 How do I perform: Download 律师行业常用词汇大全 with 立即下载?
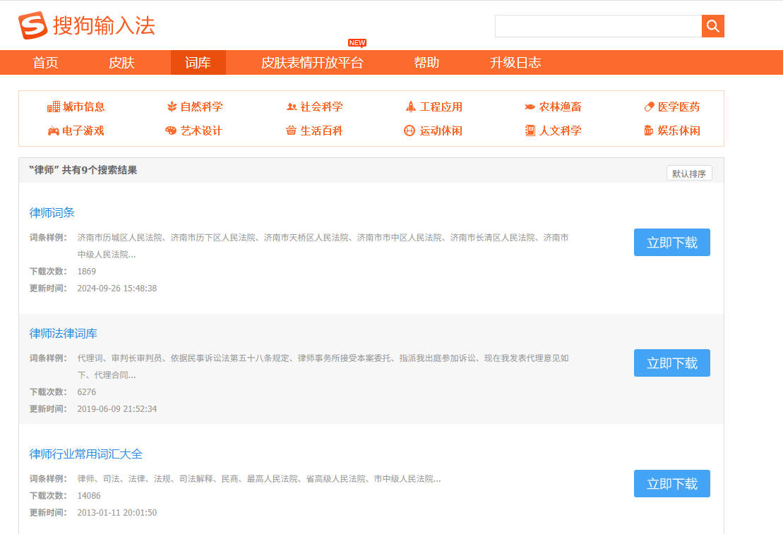click(672, 484)
